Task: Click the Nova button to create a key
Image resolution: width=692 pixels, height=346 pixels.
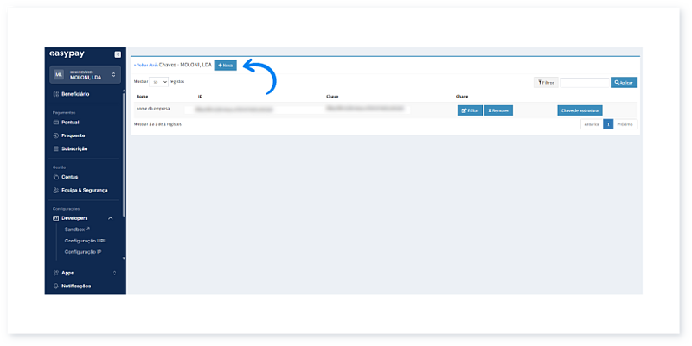Action: [225, 65]
